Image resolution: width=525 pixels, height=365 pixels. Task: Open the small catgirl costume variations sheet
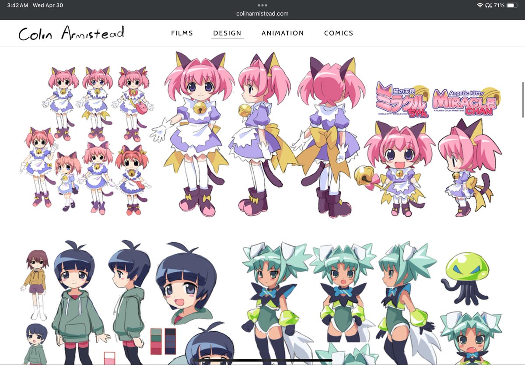86,140
